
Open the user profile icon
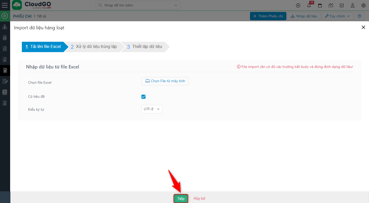(353, 5)
